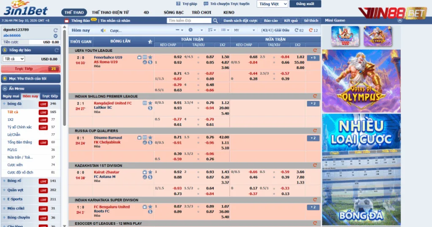Open the Báo cáo report button
Screen dimensions: 432x227
pos(271,21)
